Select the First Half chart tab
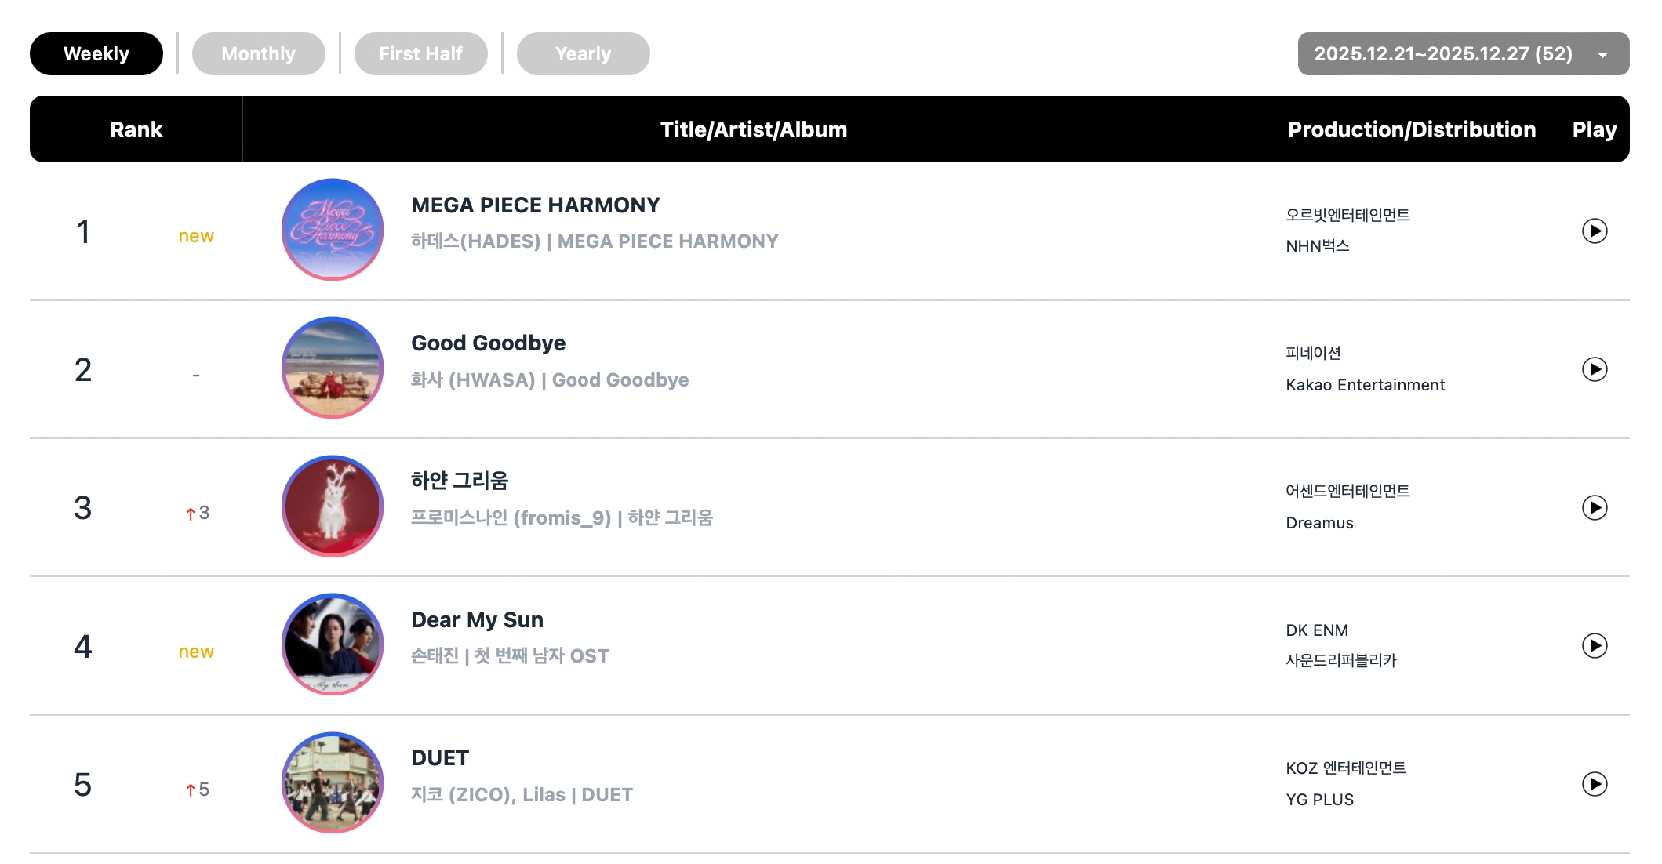The image size is (1662, 864). click(x=420, y=54)
